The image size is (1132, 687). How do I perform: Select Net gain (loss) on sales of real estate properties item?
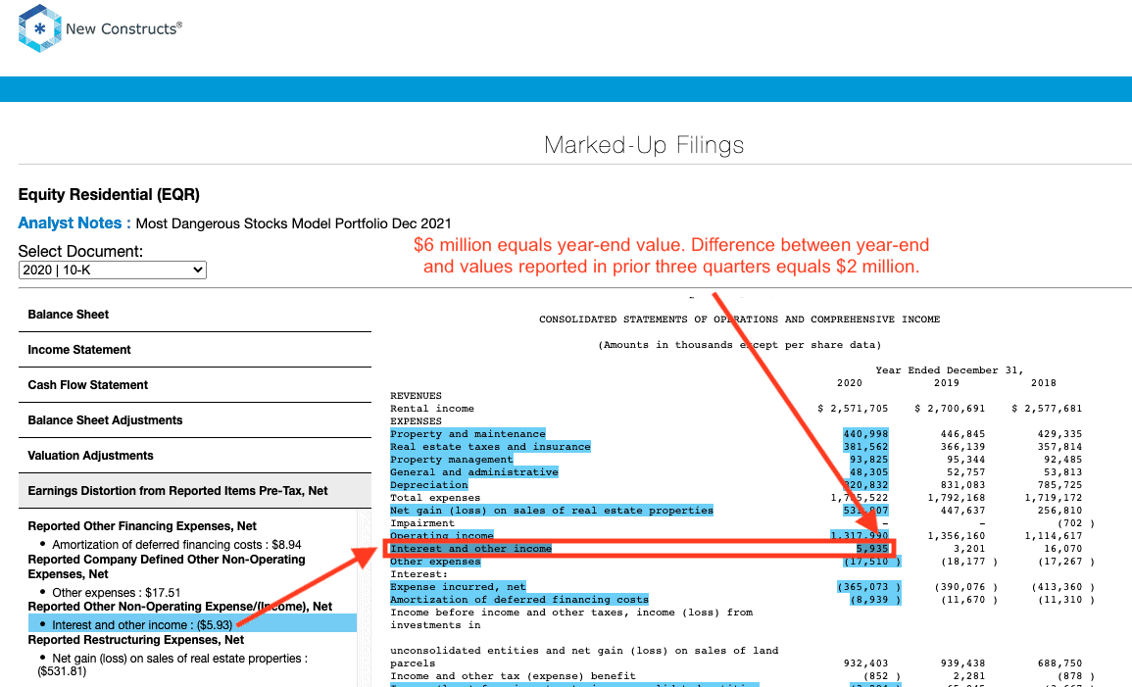(x=172, y=664)
